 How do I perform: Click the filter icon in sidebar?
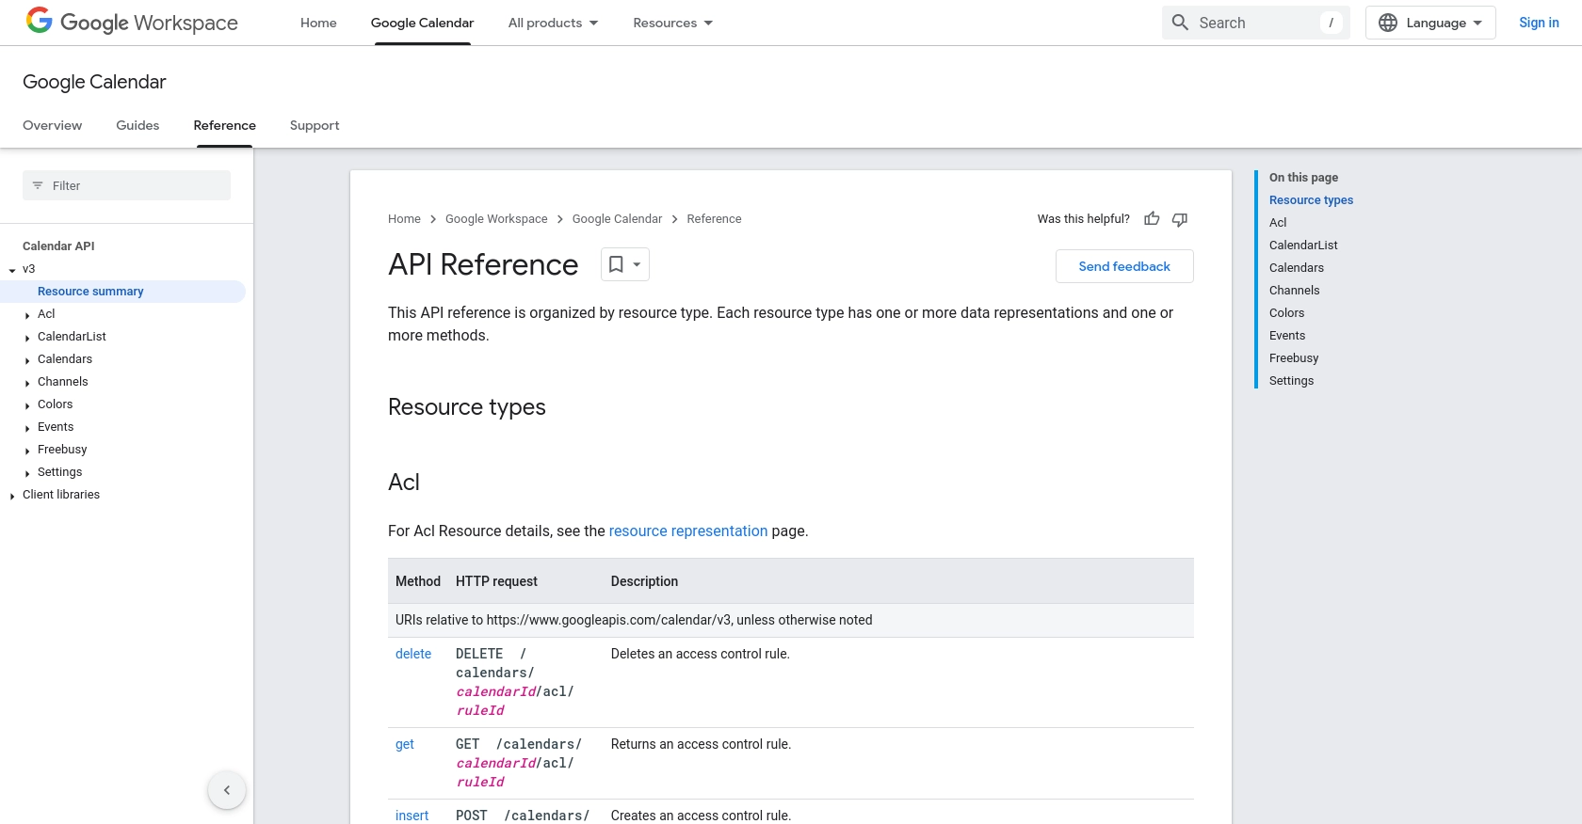[38, 185]
